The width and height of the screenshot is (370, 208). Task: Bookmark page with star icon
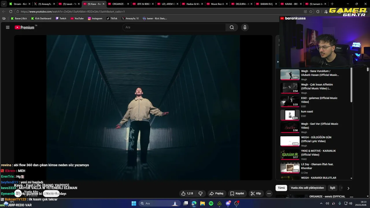click(311, 12)
